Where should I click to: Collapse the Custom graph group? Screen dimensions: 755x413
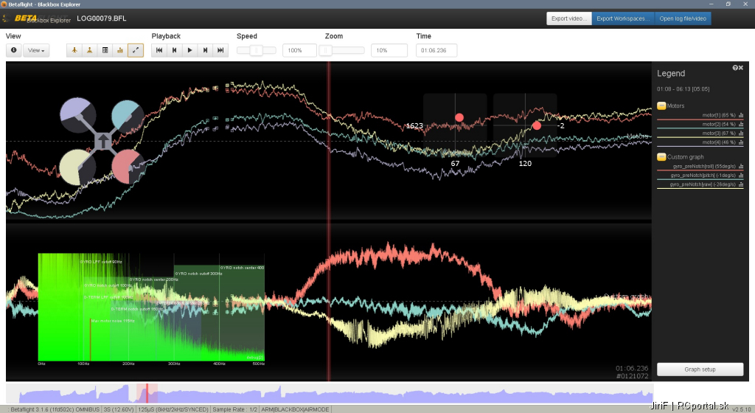661,157
